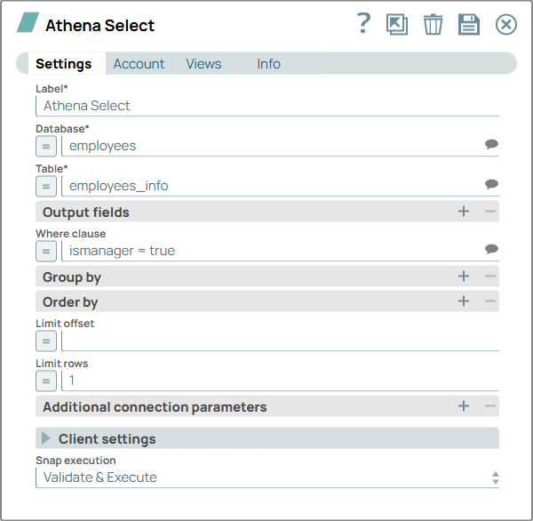Switch to the Account tab

pyautogui.click(x=139, y=64)
